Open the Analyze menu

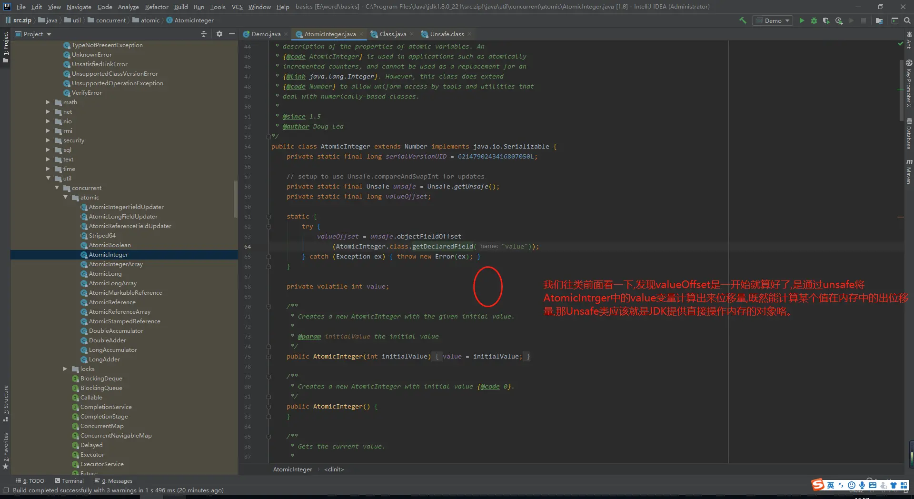pyautogui.click(x=129, y=7)
